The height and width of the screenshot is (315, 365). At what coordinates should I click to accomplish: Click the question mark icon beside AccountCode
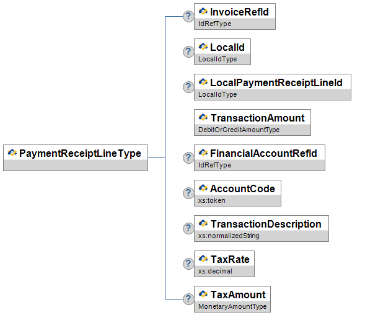tap(188, 193)
